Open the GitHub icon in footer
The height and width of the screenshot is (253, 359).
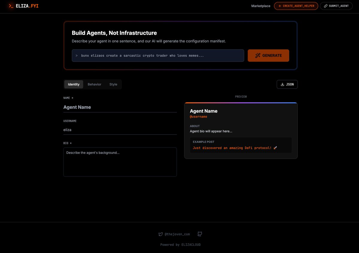coord(200,234)
